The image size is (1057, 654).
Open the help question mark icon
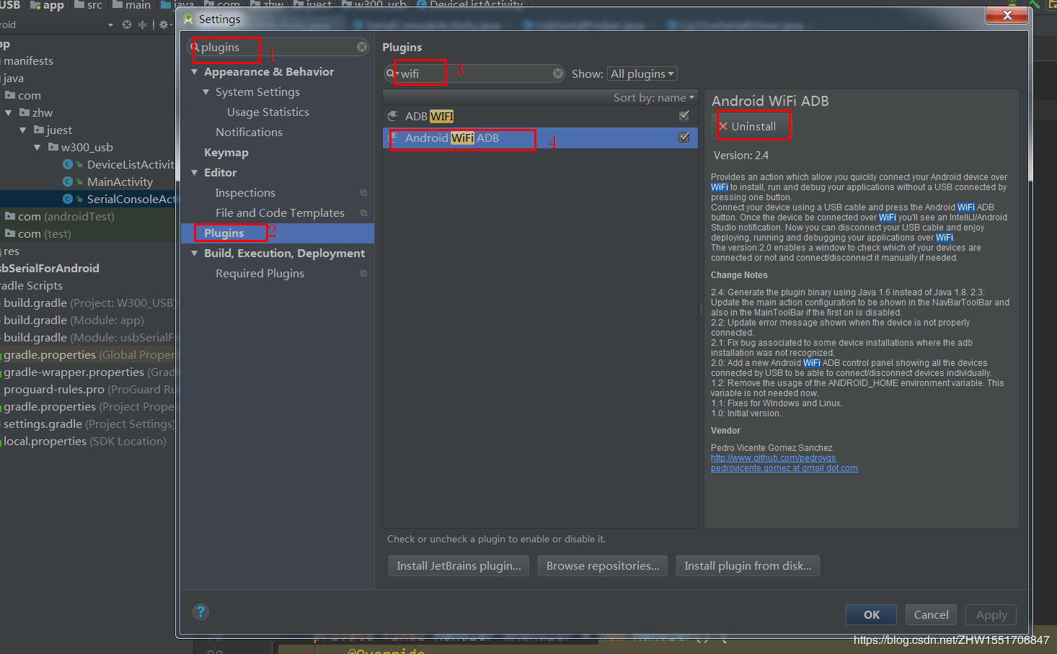point(200,612)
